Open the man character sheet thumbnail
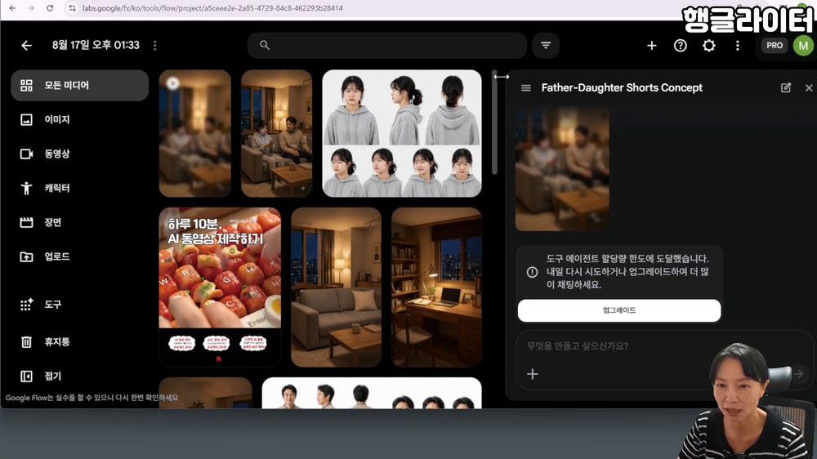Screen dimensions: 817x459 coord(372,394)
